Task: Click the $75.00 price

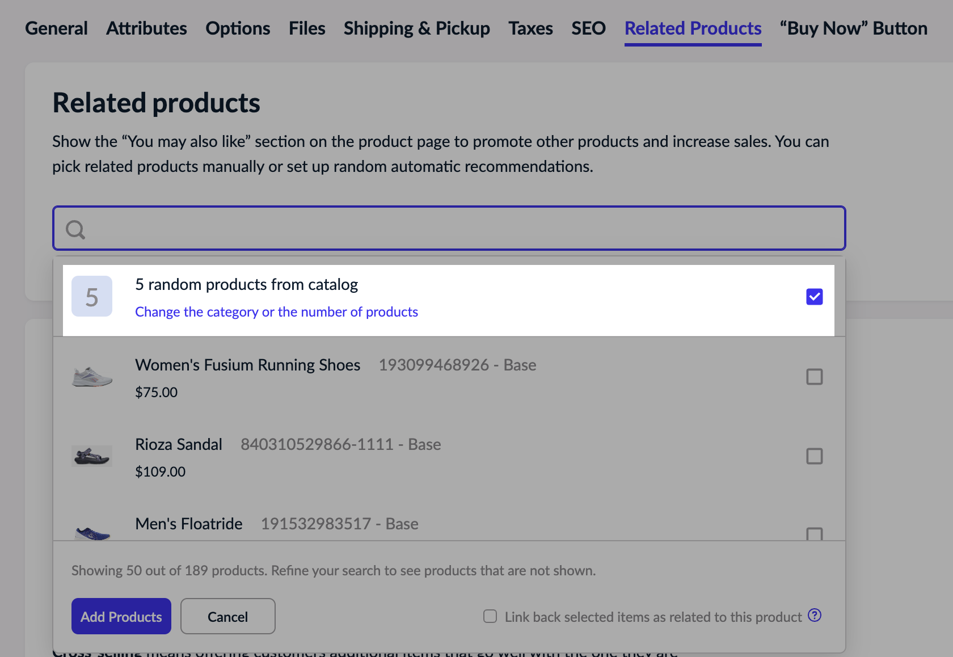Action: pos(157,392)
